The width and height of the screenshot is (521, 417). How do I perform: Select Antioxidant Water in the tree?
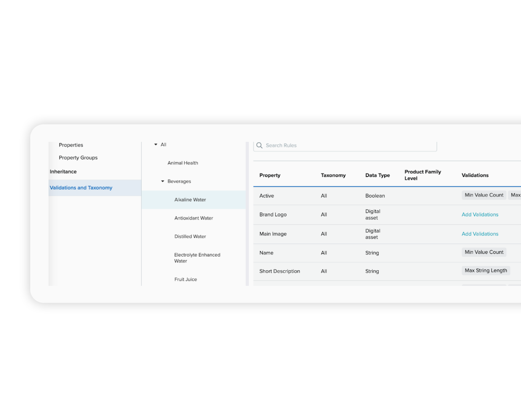(x=193, y=218)
